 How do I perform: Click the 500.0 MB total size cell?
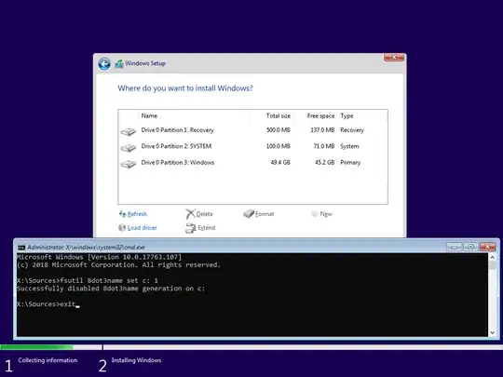[279, 129]
